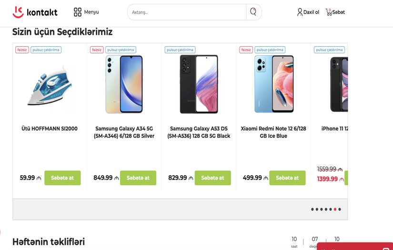This screenshot has width=393, height=250.
Task: Open the Menyu grid icon
Action: click(x=78, y=12)
